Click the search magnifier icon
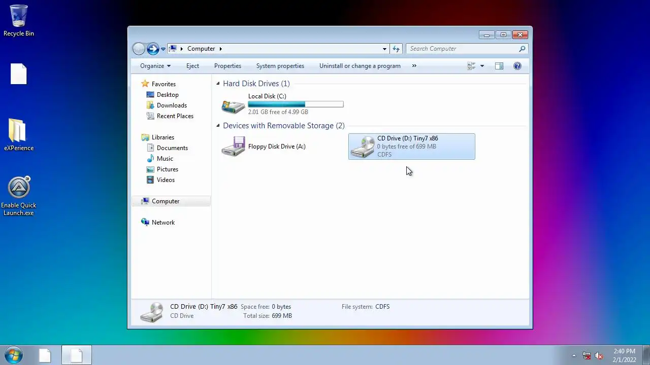This screenshot has width=650, height=365. pos(522,49)
